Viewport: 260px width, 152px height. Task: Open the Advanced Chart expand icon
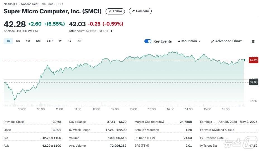(x=213, y=41)
